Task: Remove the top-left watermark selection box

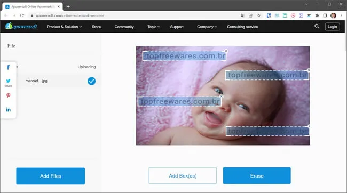Action: (x=226, y=51)
